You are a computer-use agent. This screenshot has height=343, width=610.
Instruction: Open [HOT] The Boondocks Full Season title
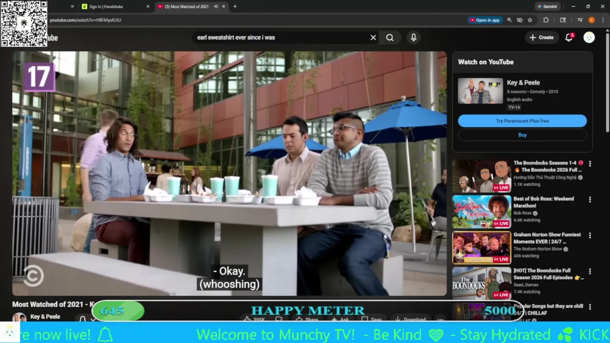click(x=549, y=274)
